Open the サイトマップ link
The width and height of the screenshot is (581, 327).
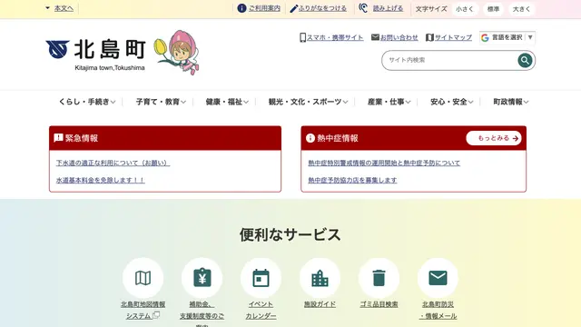(x=453, y=37)
